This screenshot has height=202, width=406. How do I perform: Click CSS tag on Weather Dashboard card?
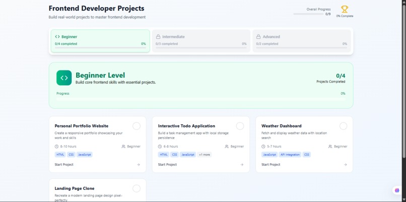click(x=307, y=155)
